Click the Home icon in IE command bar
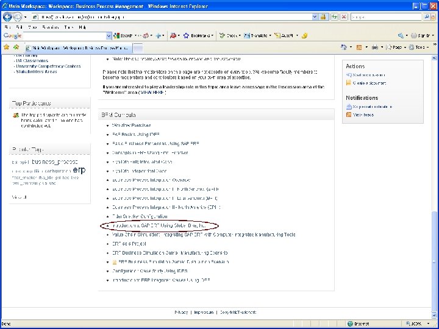Image resolution: width=439 pixels, height=329 pixels. pyautogui.click(x=344, y=48)
